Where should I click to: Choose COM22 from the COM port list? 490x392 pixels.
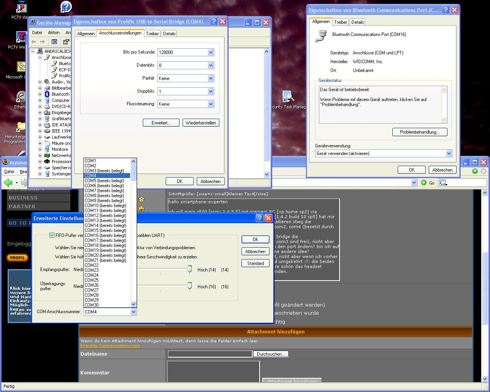coord(107,265)
